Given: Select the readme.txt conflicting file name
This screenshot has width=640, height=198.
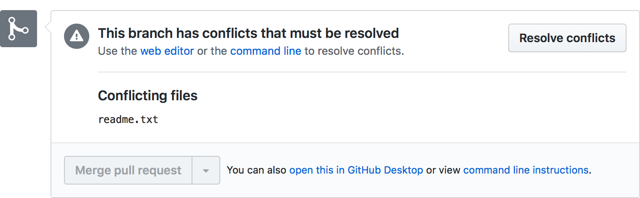Looking at the screenshot, I should pyautogui.click(x=128, y=119).
